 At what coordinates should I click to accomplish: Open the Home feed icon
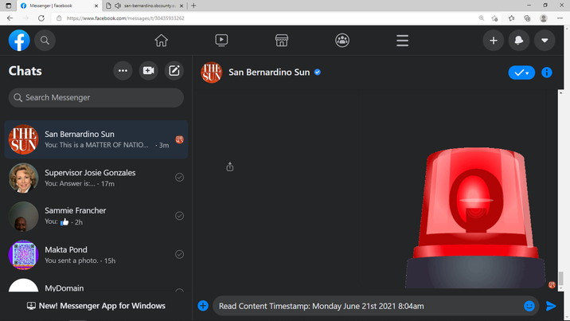click(161, 41)
